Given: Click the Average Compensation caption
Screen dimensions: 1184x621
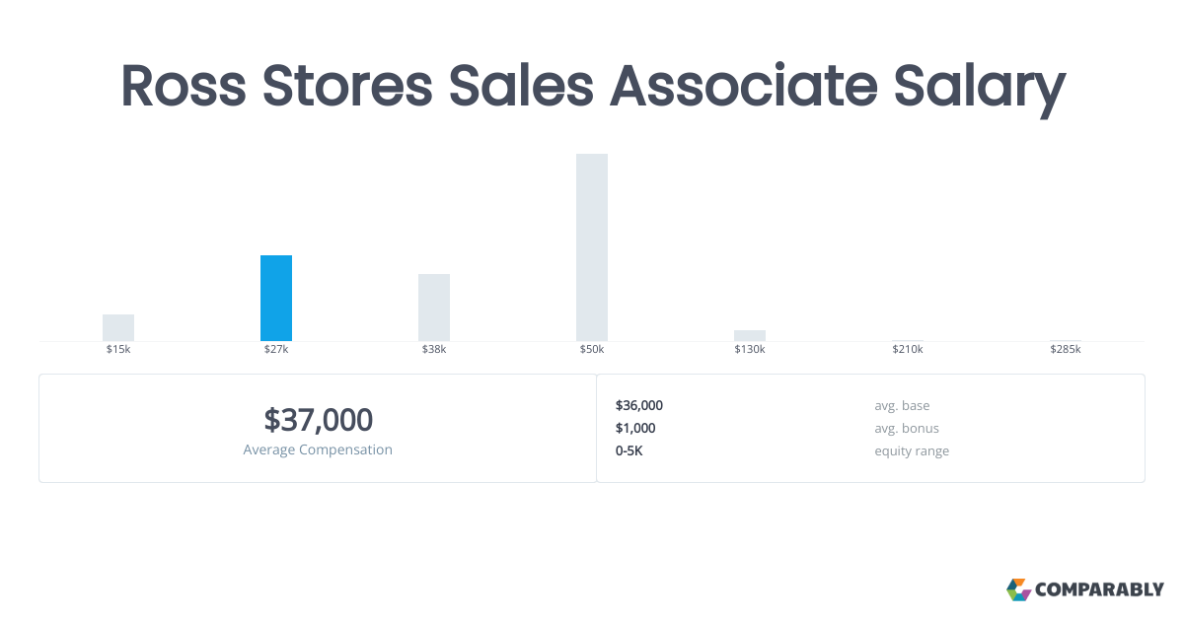Looking at the screenshot, I should click(x=318, y=449).
